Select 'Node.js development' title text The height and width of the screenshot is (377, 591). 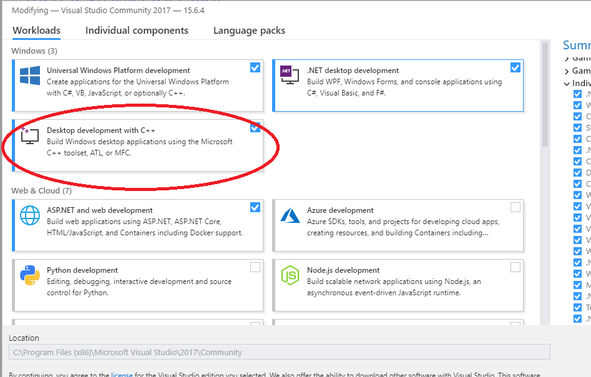pos(343,270)
